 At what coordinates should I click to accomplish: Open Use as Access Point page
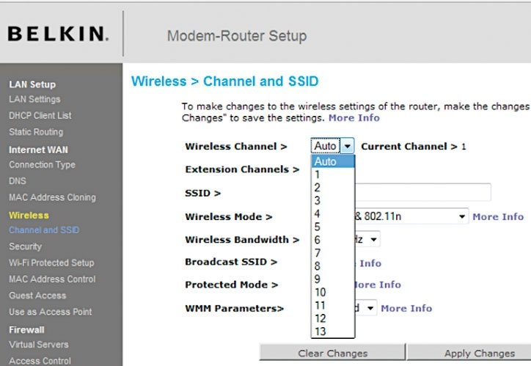[x=51, y=312]
